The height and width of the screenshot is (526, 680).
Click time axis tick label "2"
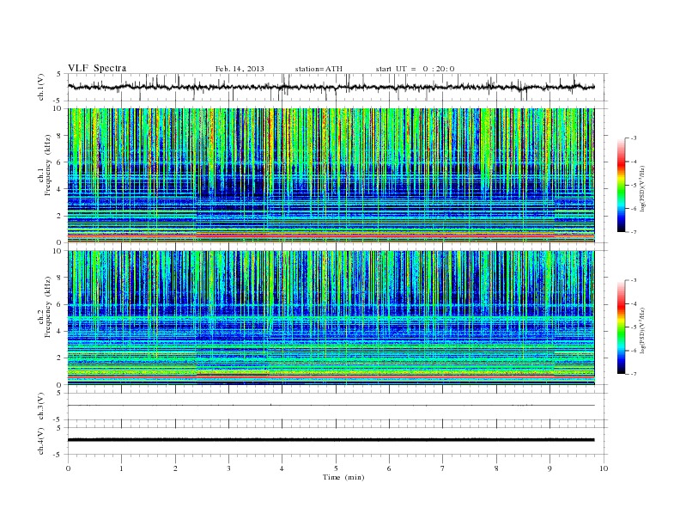click(x=175, y=468)
